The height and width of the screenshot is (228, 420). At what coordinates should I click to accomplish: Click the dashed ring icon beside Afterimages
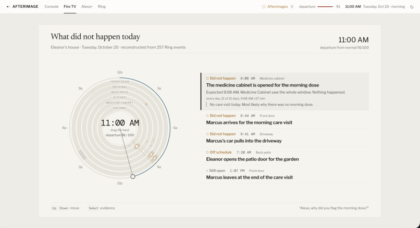coord(264,7)
